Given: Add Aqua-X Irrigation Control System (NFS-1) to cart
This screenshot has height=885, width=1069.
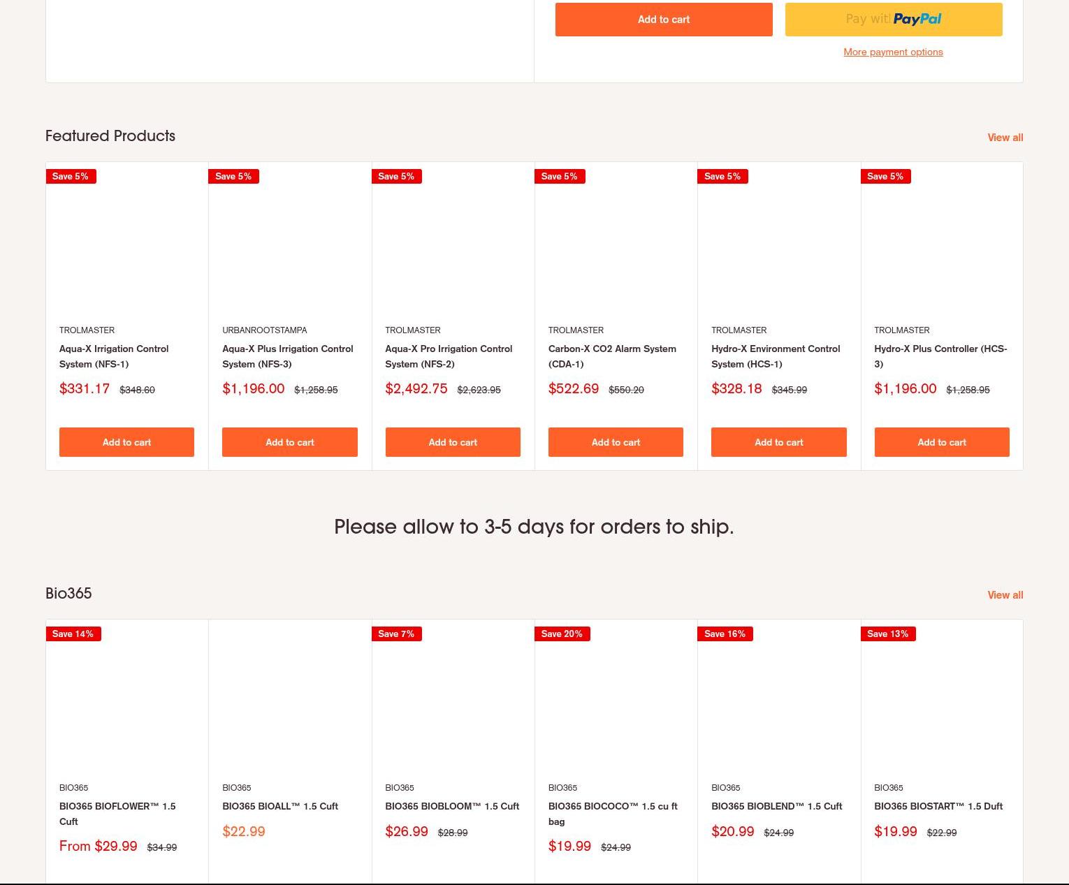Looking at the screenshot, I should 126,442.
